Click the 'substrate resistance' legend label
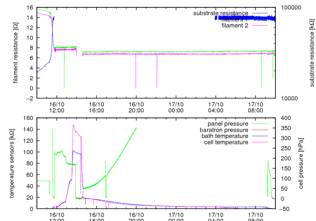Image resolution: width=316 pixels, height=221 pixels. (221, 13)
